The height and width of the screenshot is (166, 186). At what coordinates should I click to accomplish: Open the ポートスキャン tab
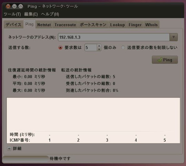pyautogui.click(x=93, y=25)
